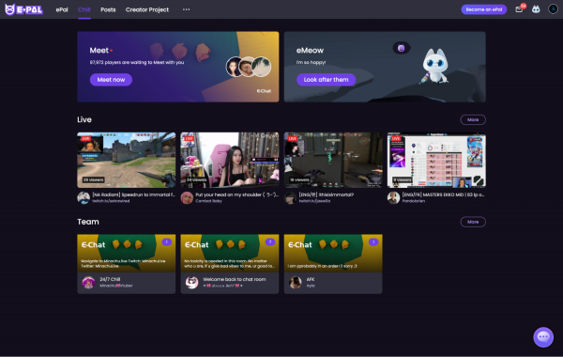The image size is (563, 357).
Task: Click the Look after them button
Action: (x=326, y=80)
